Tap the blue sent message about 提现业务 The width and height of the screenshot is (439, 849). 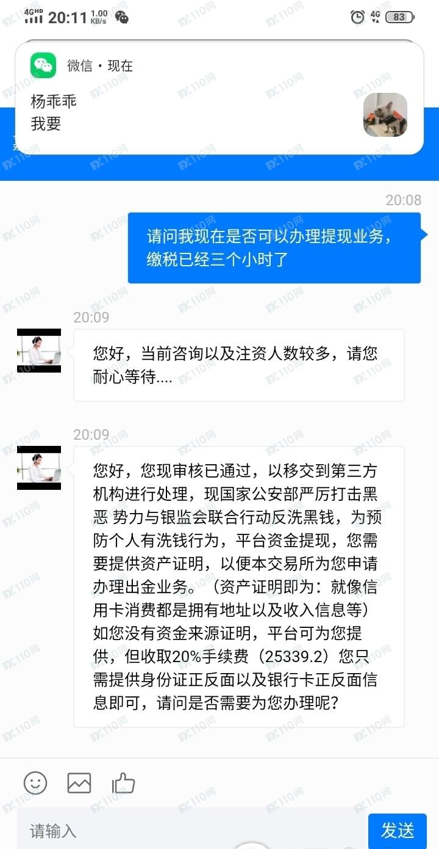[x=274, y=248]
